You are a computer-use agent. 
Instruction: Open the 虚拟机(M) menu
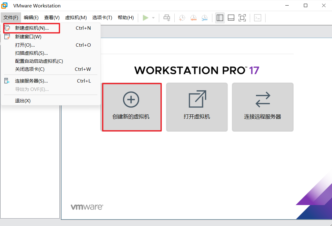(x=76, y=18)
